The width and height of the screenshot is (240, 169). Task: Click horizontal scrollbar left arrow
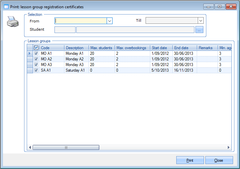(30, 147)
